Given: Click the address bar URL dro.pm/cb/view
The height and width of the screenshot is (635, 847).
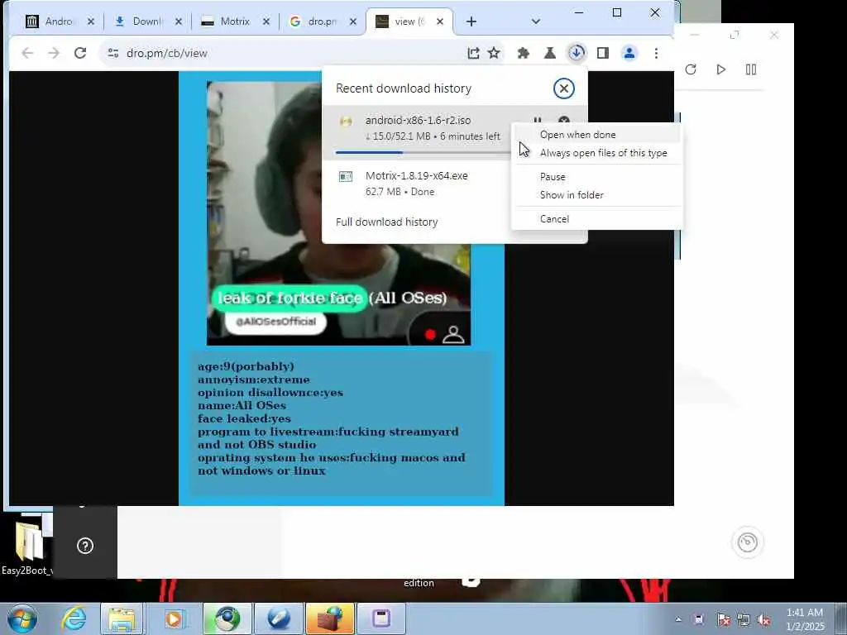Looking at the screenshot, I should coord(166,53).
